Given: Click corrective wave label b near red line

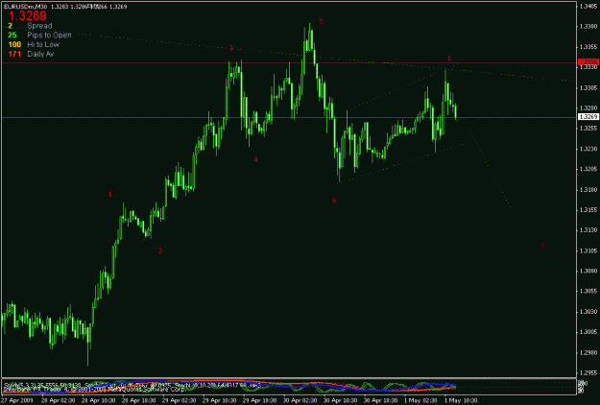Looking at the screenshot, I should tap(449, 59).
